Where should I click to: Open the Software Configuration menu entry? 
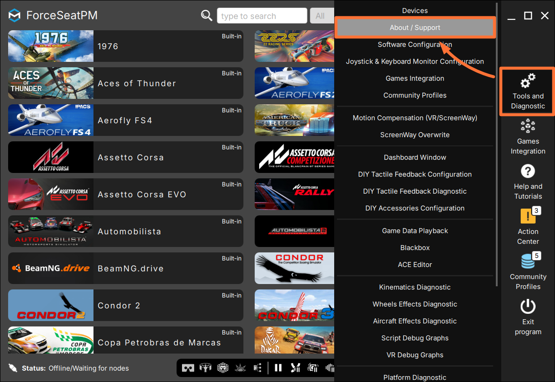(x=415, y=44)
